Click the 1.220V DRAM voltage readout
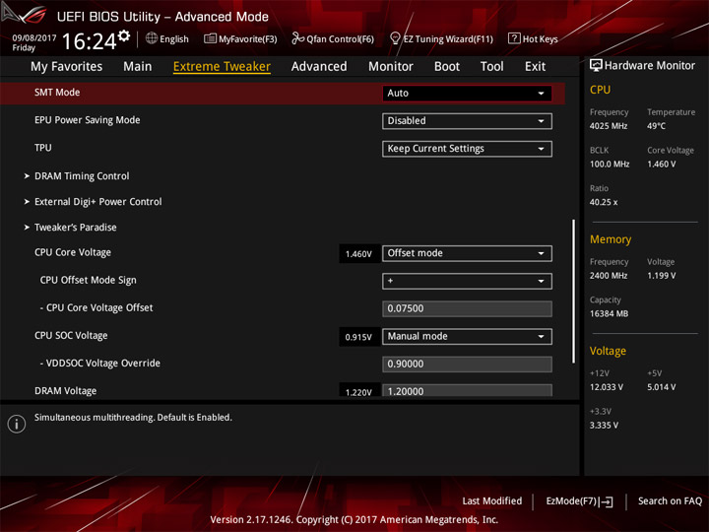The height and width of the screenshot is (532, 709). [x=358, y=391]
